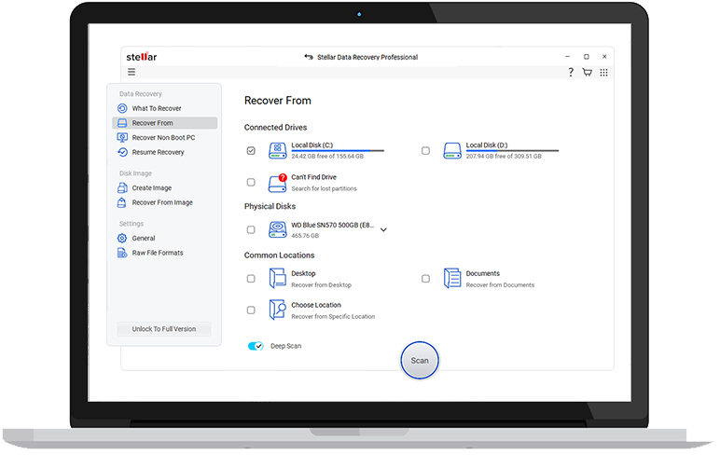Open the shopping cart icon
The height and width of the screenshot is (455, 720).
point(587,72)
